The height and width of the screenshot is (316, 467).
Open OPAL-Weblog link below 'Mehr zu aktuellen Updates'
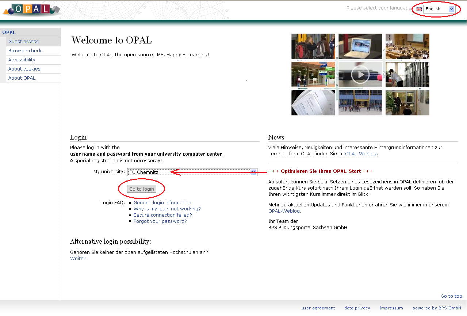[x=284, y=211]
